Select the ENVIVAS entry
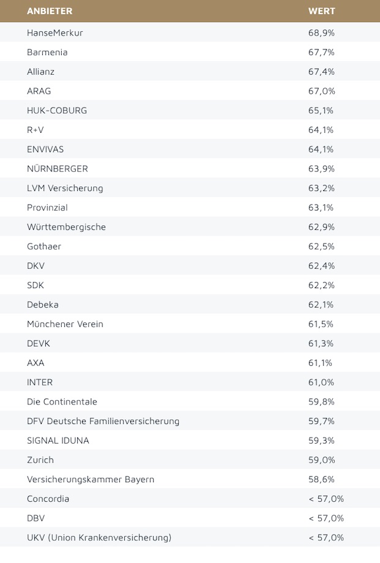380x563 pixels. 45,149
